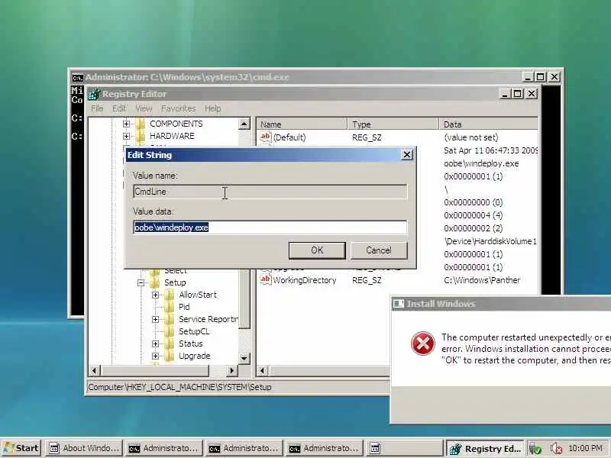
Task: Select the SetupCL tree item
Action: pos(194,331)
